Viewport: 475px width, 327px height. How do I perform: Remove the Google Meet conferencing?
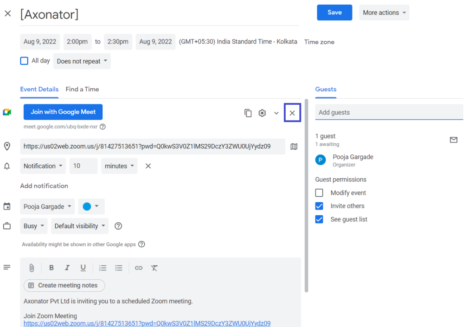(292, 113)
